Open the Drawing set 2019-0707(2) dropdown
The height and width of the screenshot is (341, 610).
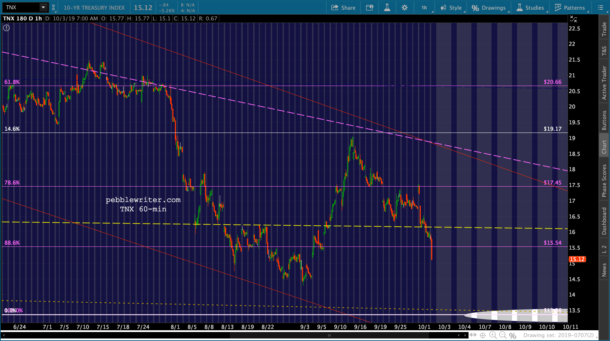560,335
